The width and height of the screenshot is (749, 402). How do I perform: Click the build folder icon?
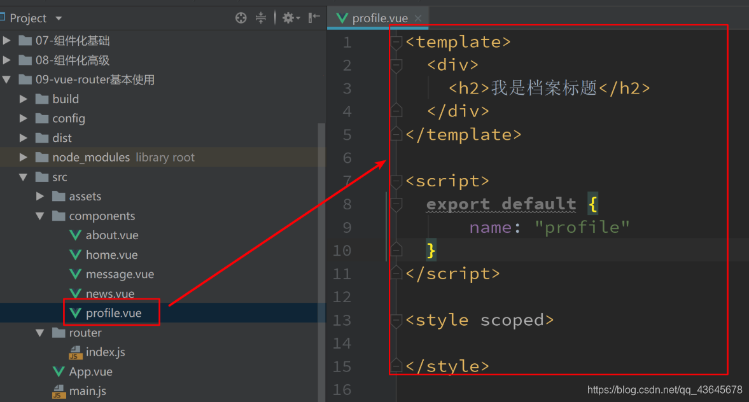(42, 99)
